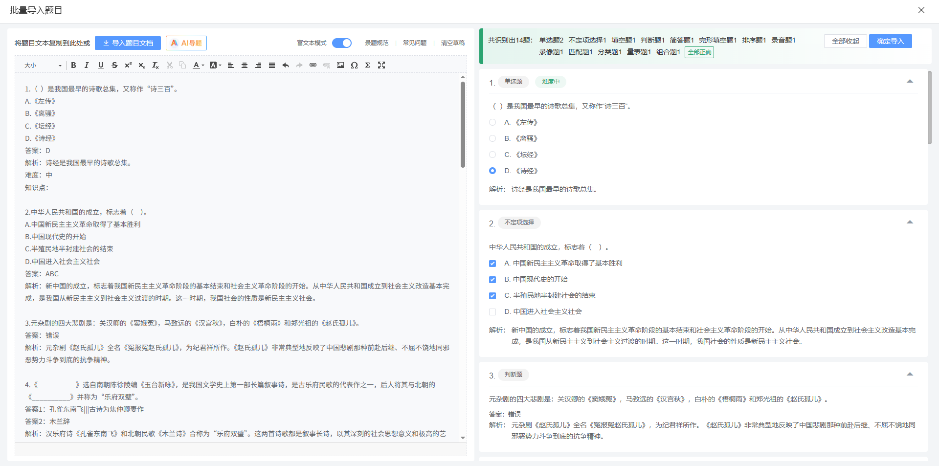939x466 pixels.
Task: Open the 录题规范 link
Action: 376,43
